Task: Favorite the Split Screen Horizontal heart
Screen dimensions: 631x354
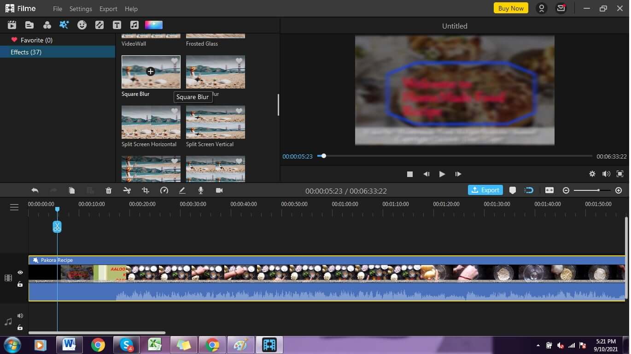Action: pyautogui.click(x=175, y=111)
